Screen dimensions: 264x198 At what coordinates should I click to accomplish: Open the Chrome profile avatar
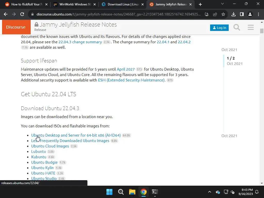tap(250, 14)
